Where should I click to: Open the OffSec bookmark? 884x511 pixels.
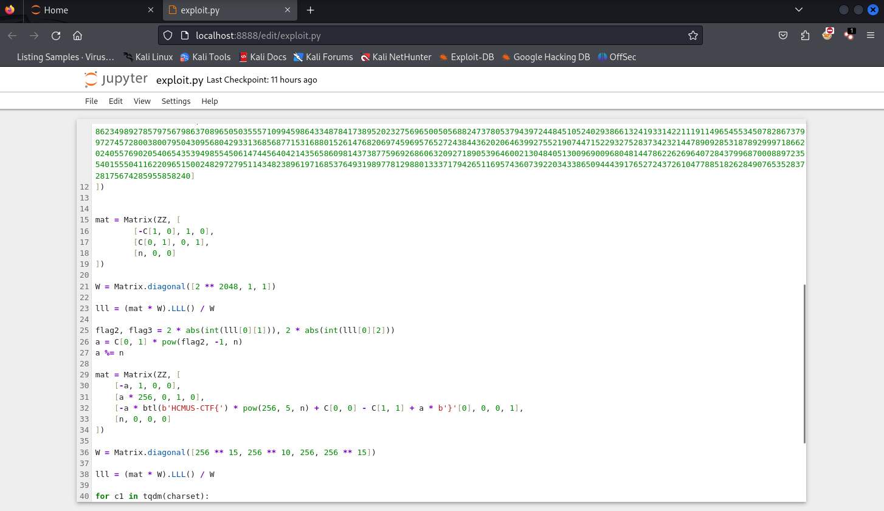point(616,57)
